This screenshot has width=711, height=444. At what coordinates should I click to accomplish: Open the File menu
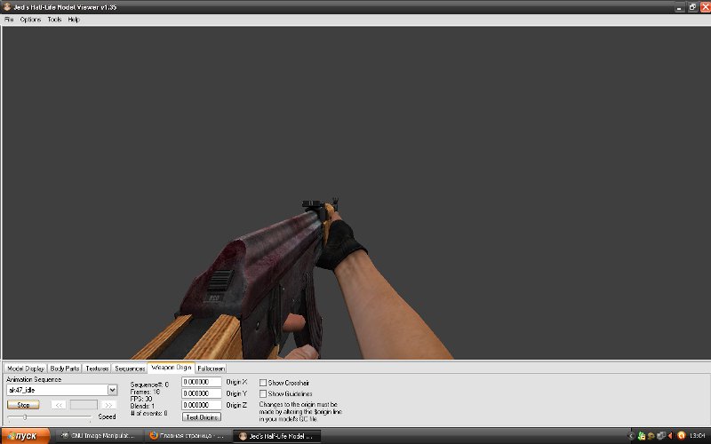click(9, 20)
